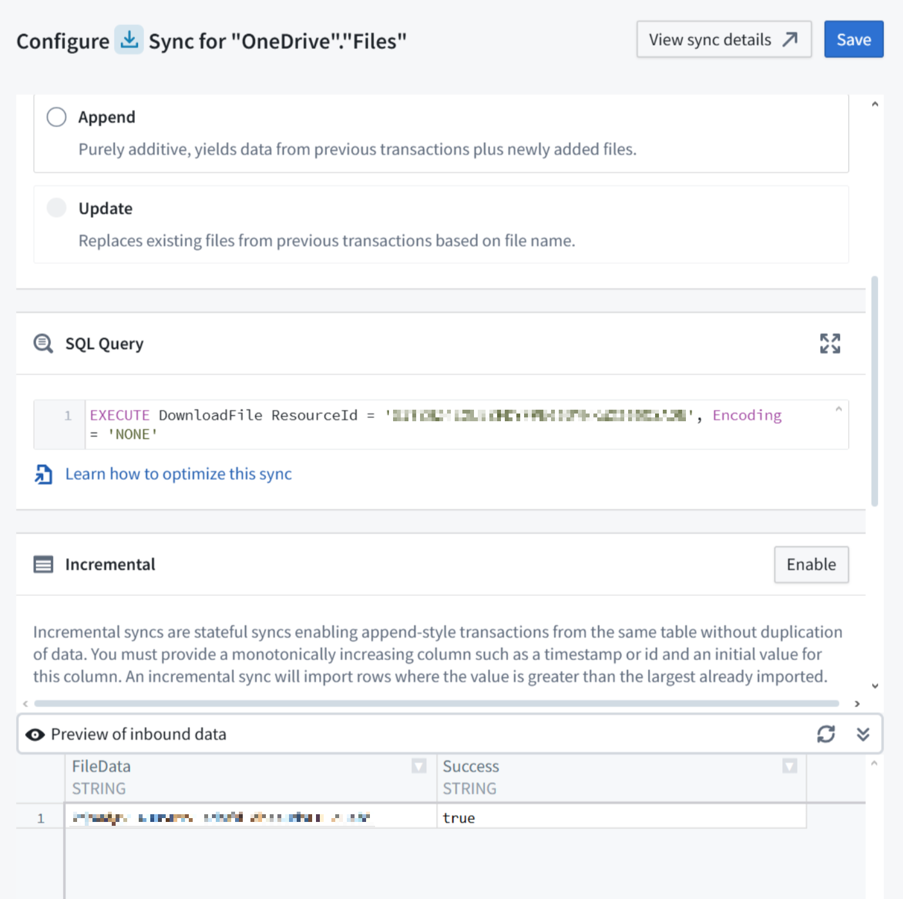Click the Save button
This screenshot has width=903, height=899.
click(x=853, y=39)
